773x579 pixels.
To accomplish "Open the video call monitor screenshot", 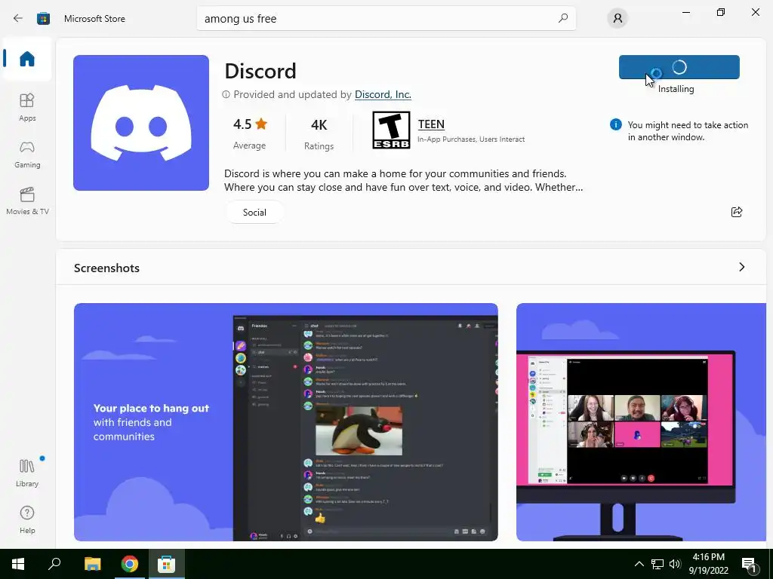I will pyautogui.click(x=641, y=422).
